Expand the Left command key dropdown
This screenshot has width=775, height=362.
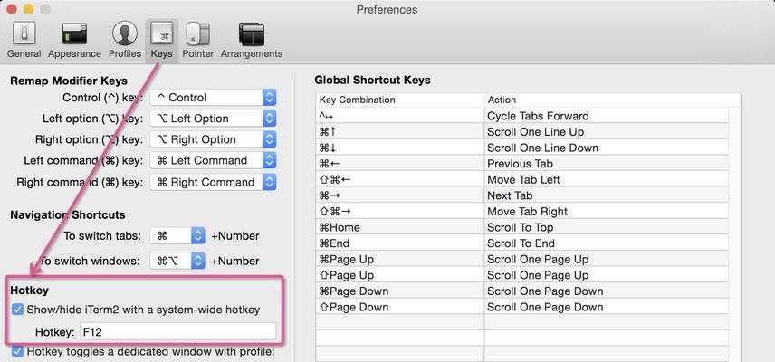click(213, 160)
